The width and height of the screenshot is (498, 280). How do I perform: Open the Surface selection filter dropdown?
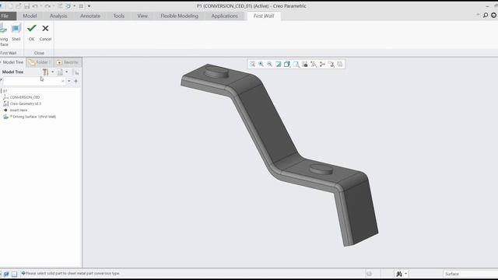tap(470, 274)
